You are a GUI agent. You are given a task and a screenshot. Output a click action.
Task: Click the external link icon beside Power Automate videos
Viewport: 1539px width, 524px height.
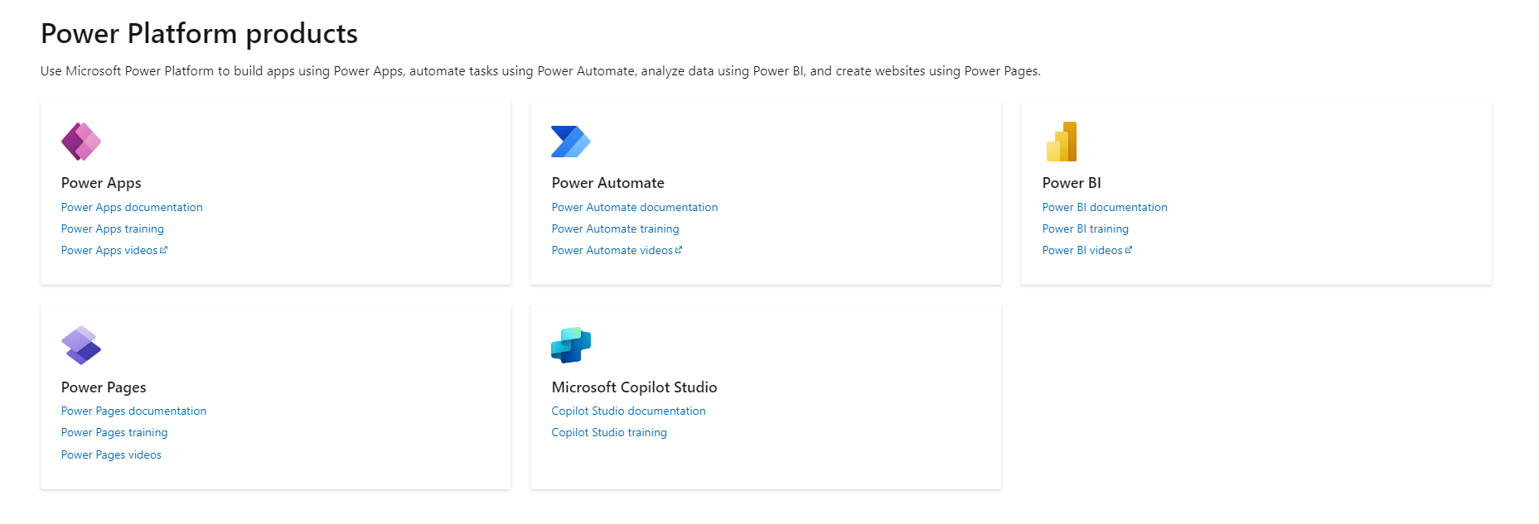680,249
